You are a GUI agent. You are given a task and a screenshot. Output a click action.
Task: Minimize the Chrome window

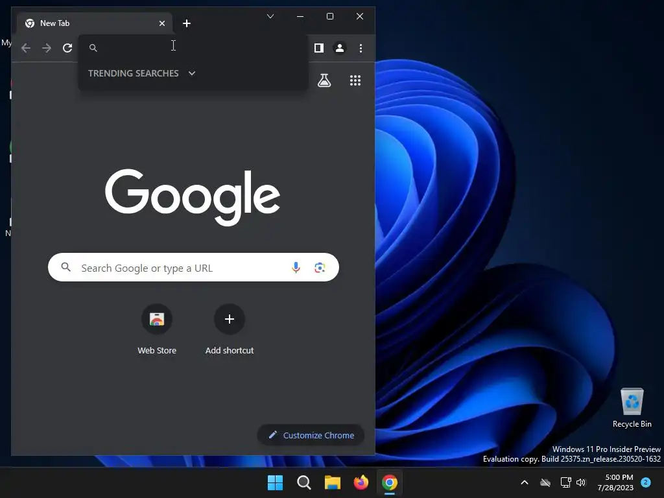[300, 16]
